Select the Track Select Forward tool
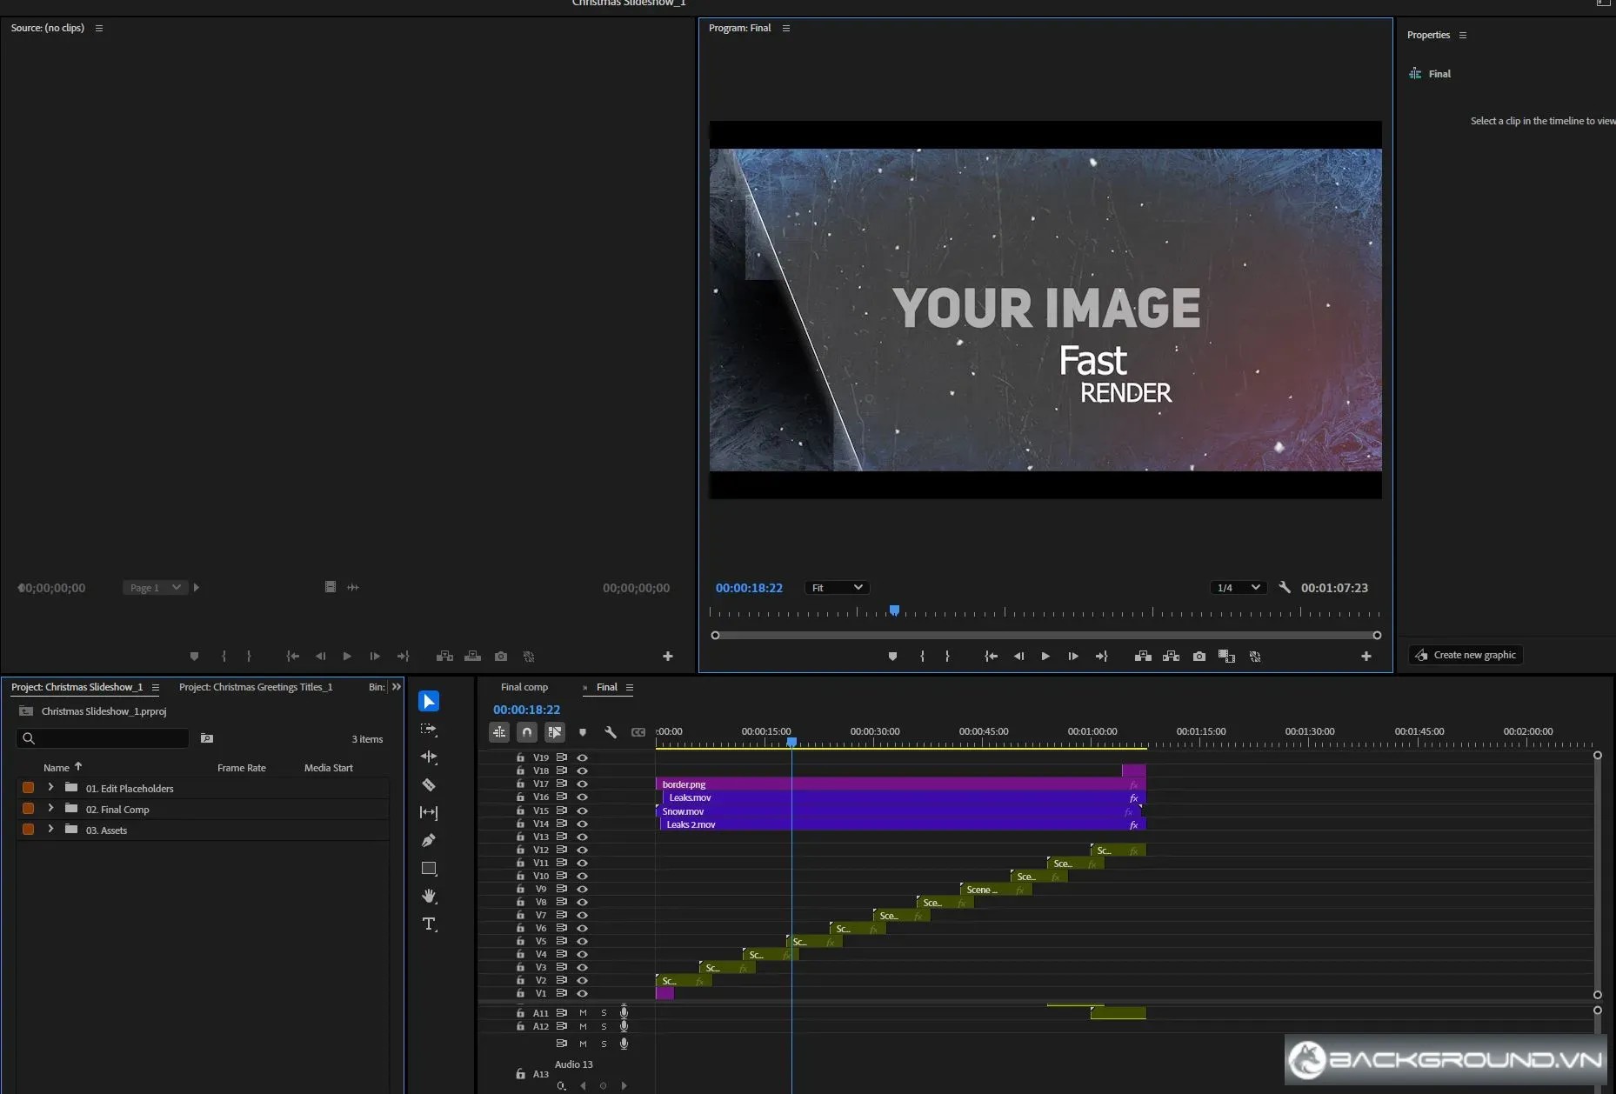The width and height of the screenshot is (1616, 1094). click(429, 730)
